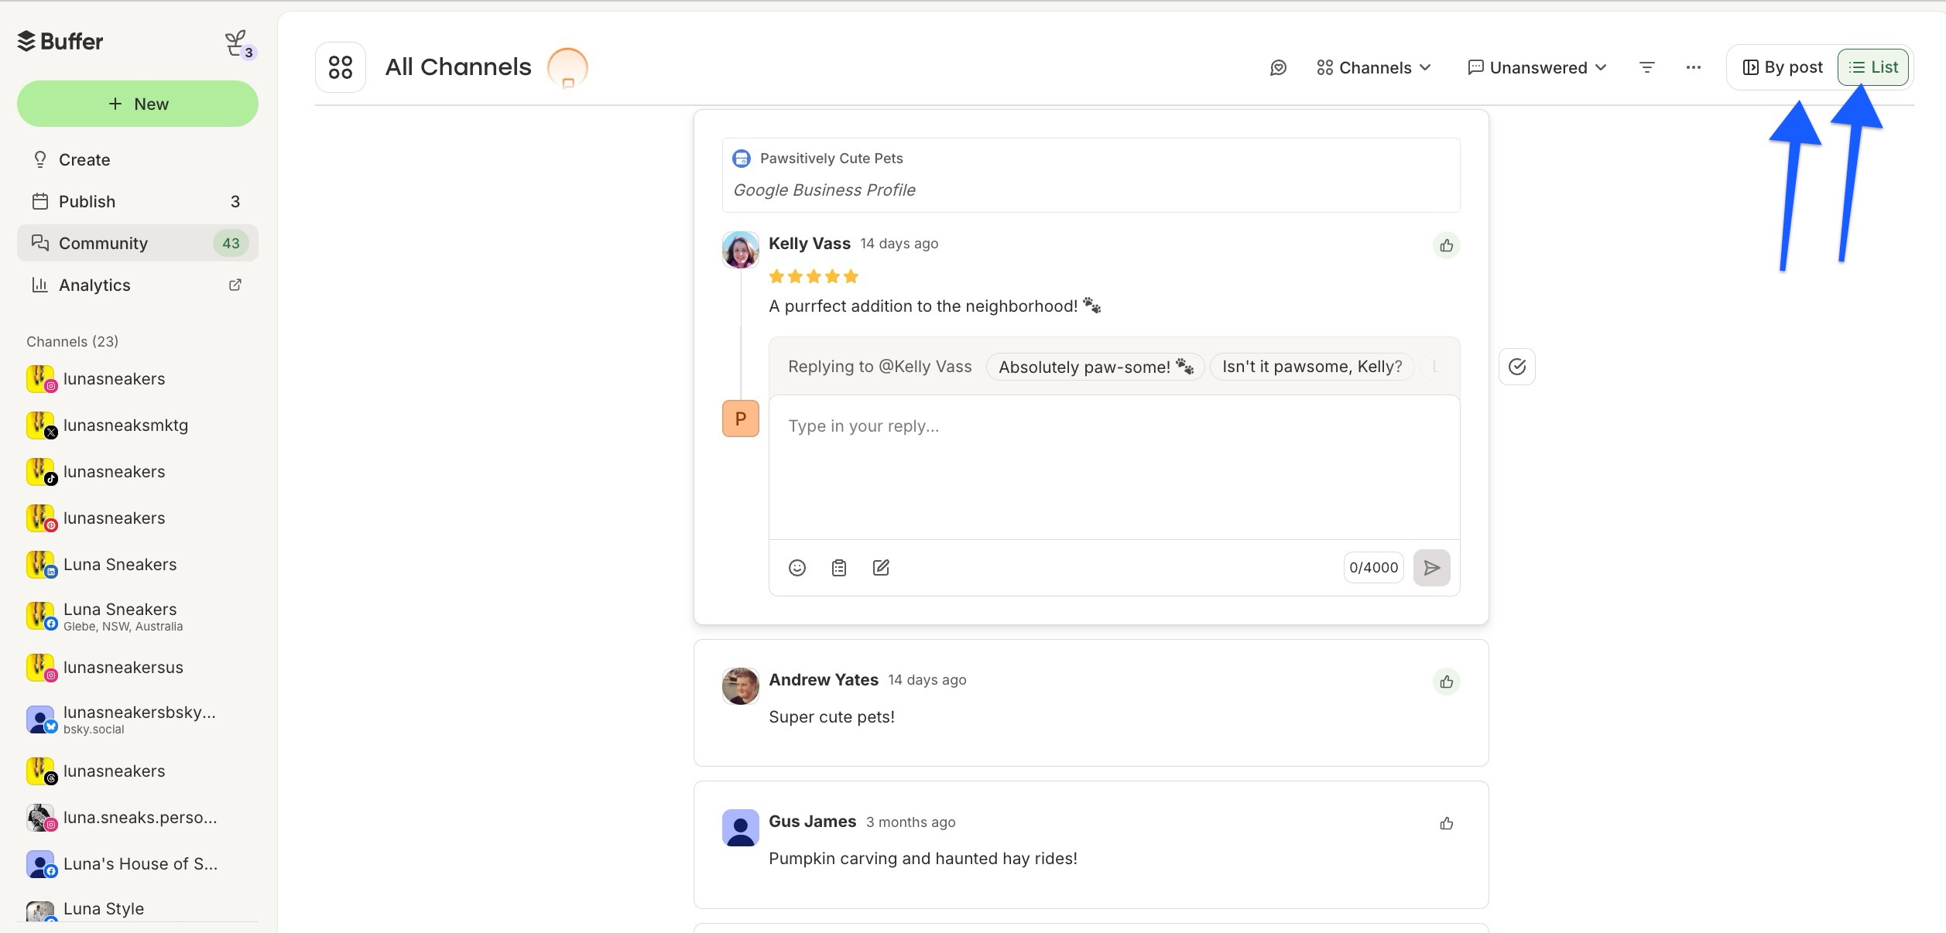Open saved replies clipboard icon
The image size is (1946, 933).
click(x=839, y=568)
